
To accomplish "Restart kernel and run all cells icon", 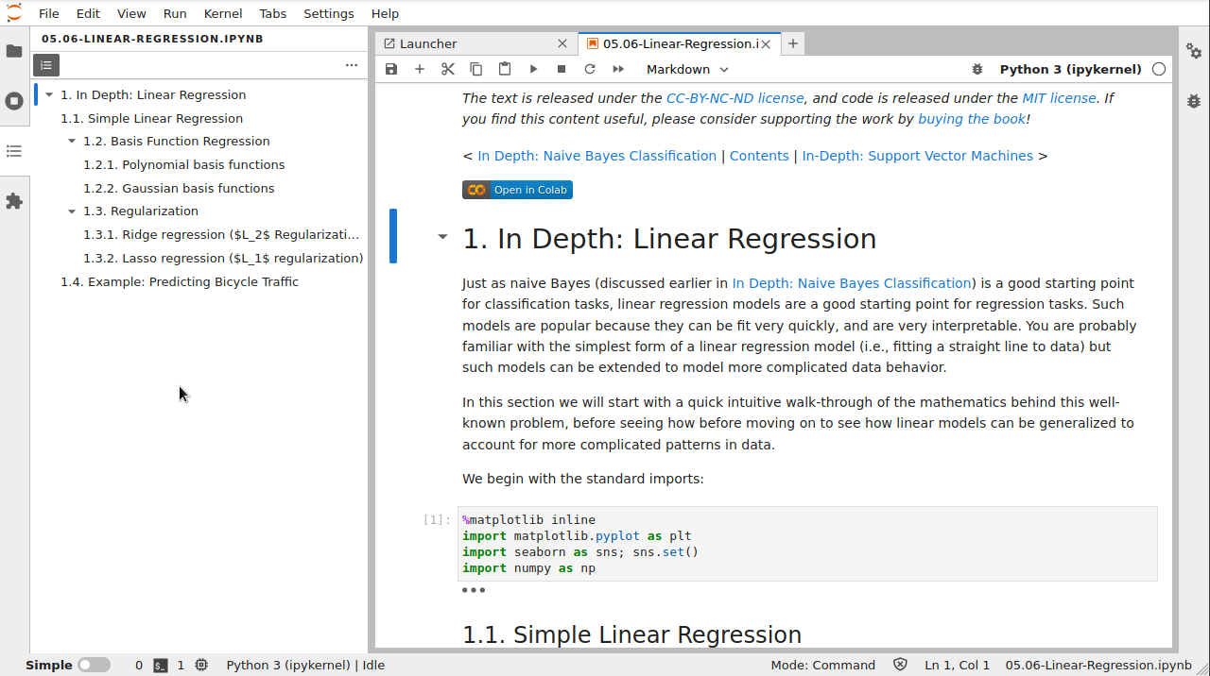I will (617, 69).
